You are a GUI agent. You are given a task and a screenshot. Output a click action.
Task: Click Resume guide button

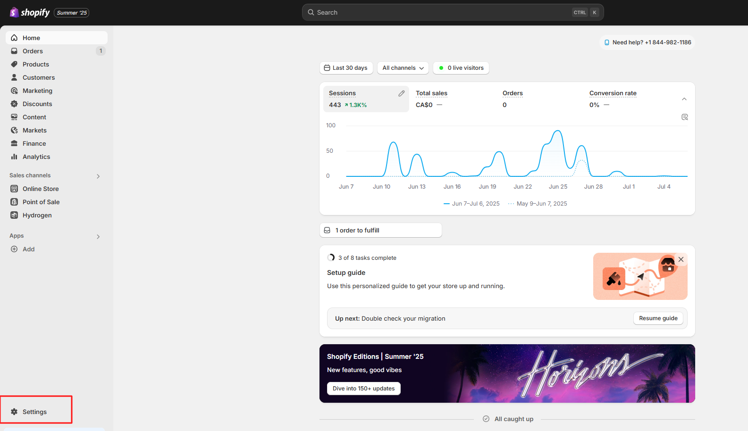click(658, 318)
